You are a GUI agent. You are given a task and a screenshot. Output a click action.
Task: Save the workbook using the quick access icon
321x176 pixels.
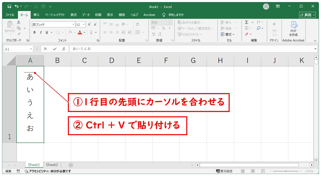tap(9, 7)
